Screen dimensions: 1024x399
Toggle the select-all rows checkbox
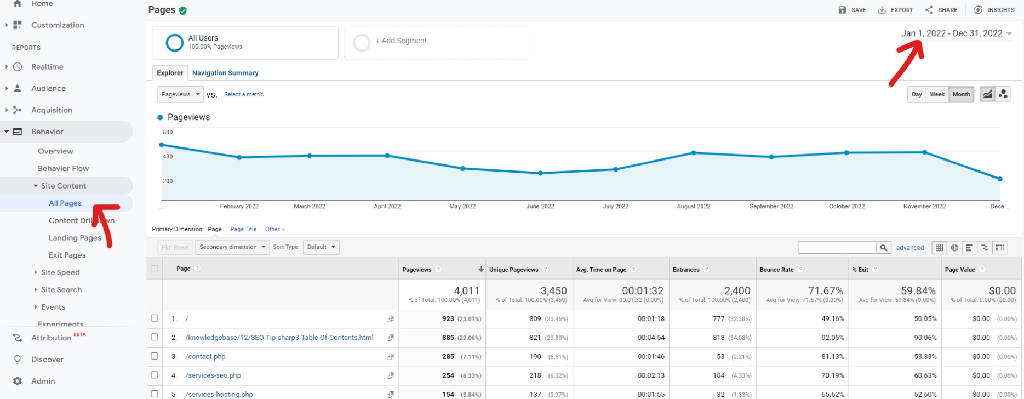[155, 269]
